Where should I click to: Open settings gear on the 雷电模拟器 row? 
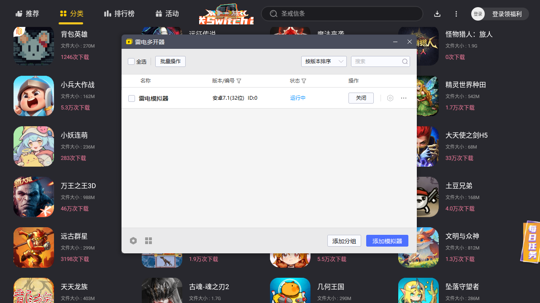click(x=390, y=98)
